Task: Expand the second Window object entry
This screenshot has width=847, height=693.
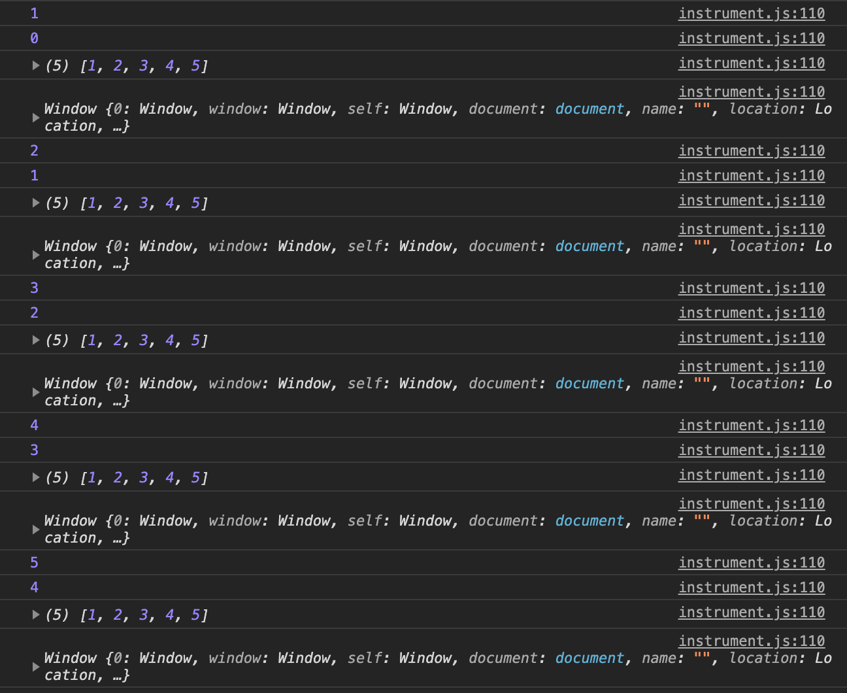Action: click(36, 255)
